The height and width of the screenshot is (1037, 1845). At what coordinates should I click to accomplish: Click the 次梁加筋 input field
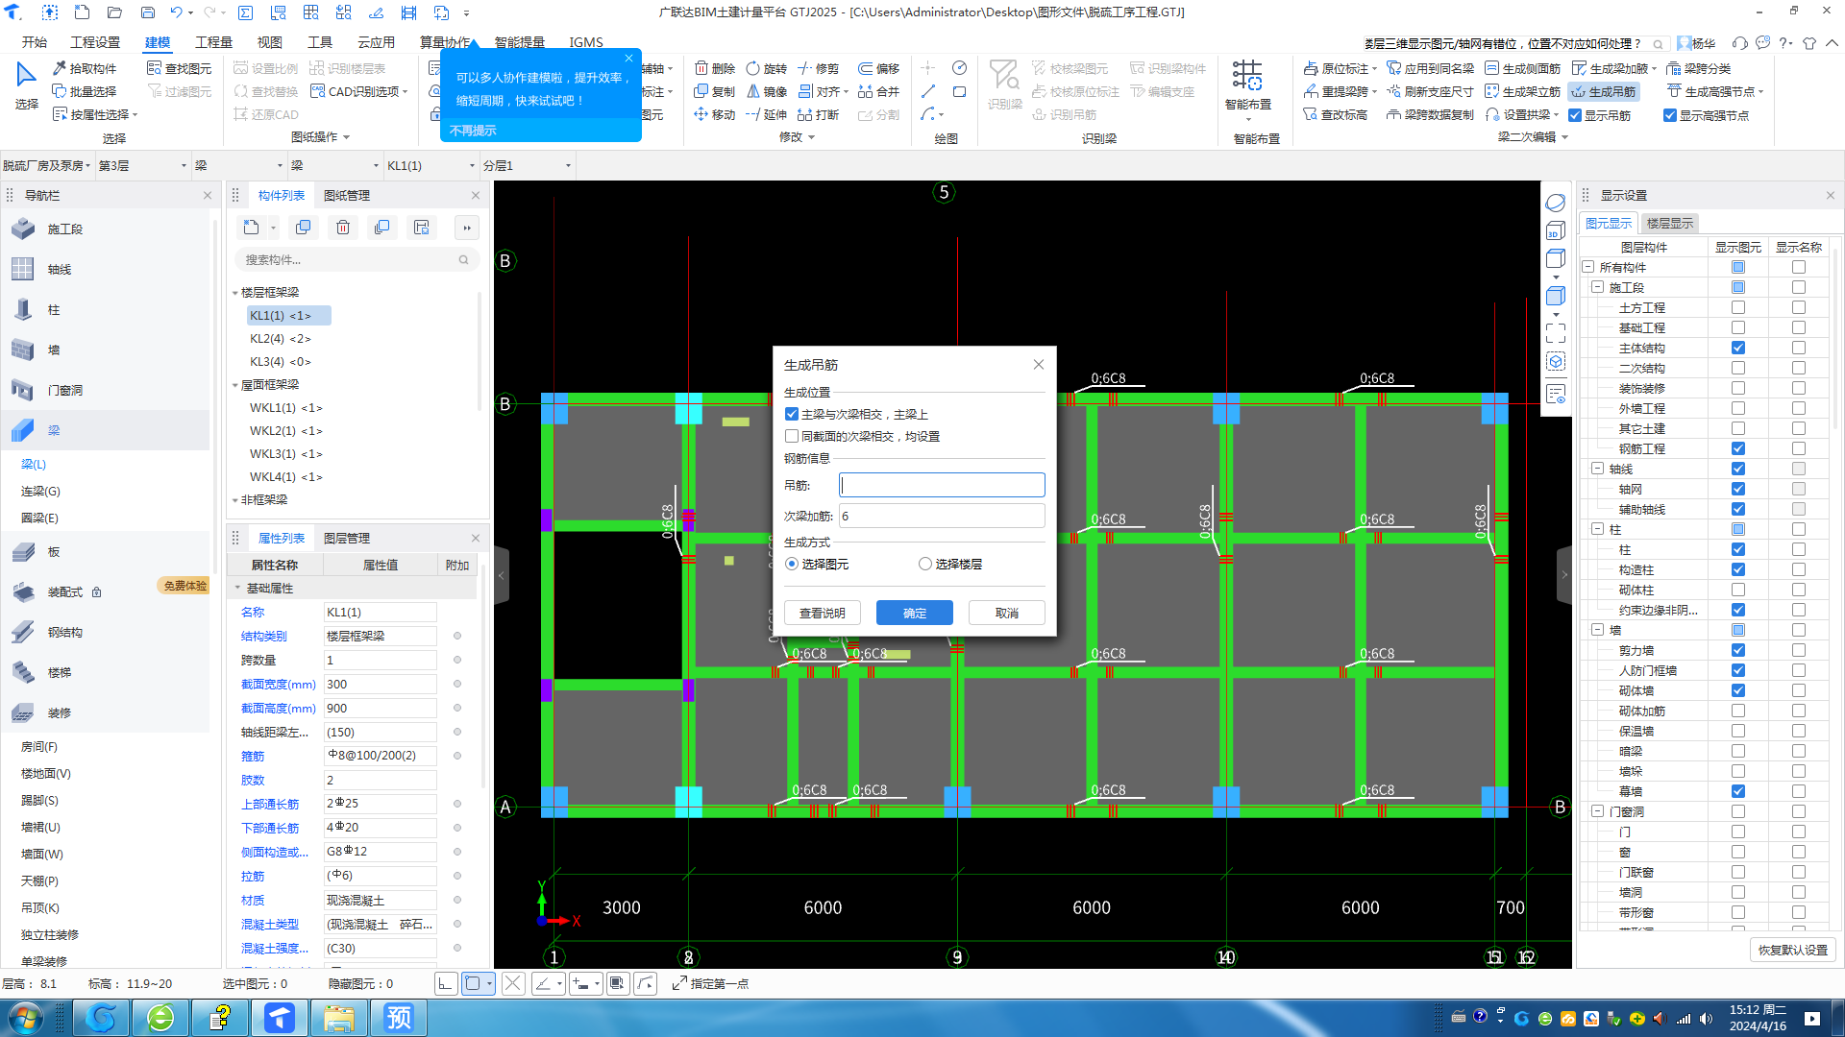click(942, 516)
